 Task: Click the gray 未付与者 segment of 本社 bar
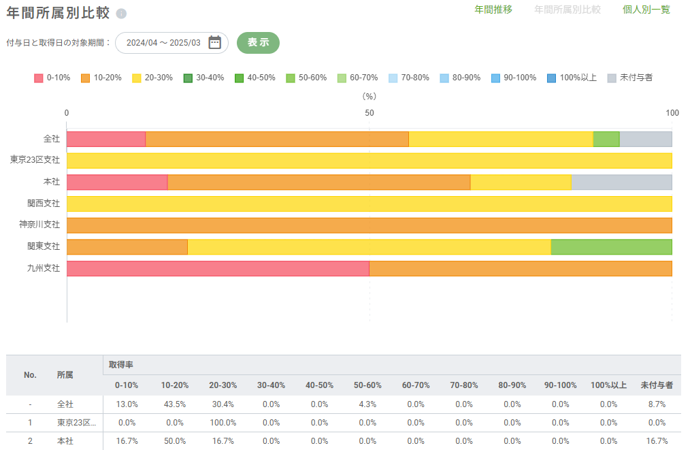click(x=621, y=182)
